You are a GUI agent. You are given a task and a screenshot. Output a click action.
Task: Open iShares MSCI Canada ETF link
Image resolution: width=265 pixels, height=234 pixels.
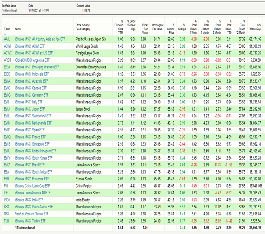tap(31, 88)
